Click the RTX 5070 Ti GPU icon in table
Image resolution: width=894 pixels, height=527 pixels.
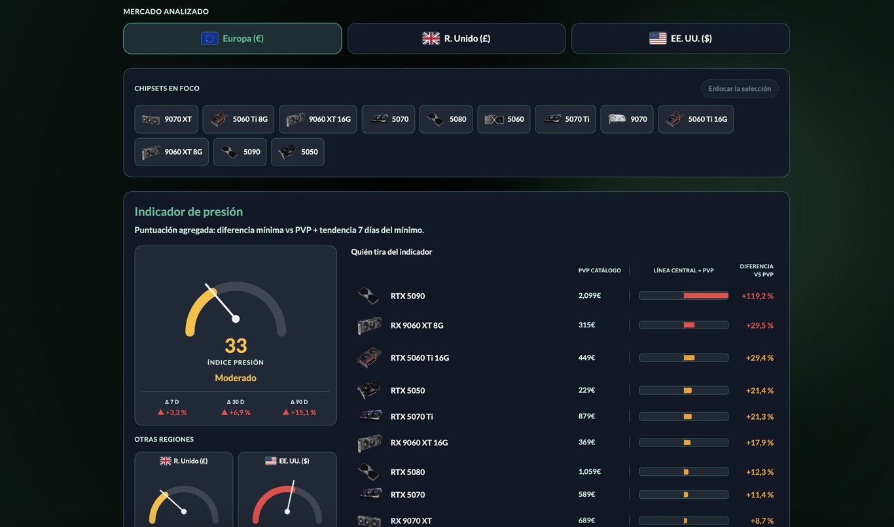point(371,416)
